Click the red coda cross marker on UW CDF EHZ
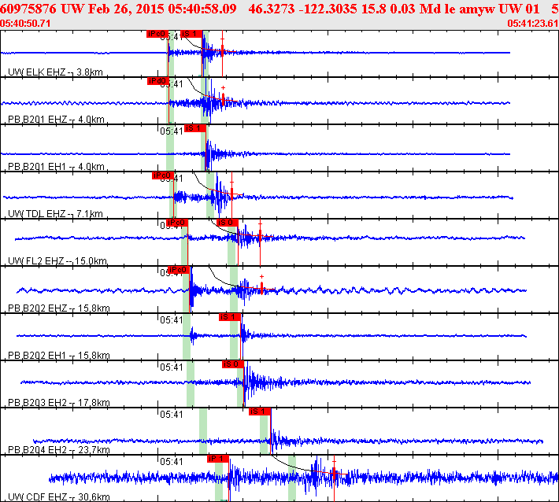 tap(334, 462)
